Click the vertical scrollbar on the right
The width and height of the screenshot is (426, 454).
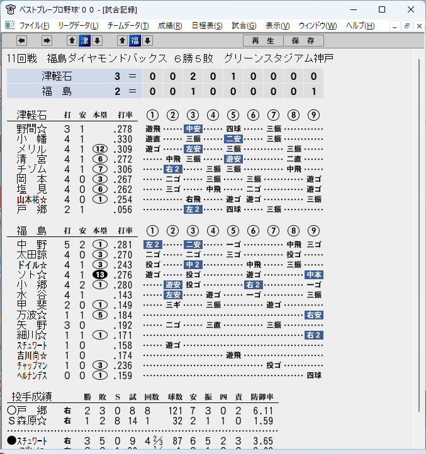(419, 235)
